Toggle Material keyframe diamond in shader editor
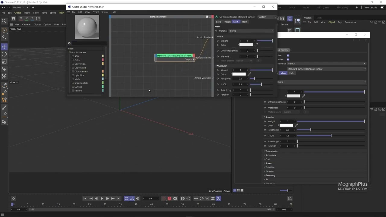This screenshot has width=386, height=217. [x=216, y=31]
